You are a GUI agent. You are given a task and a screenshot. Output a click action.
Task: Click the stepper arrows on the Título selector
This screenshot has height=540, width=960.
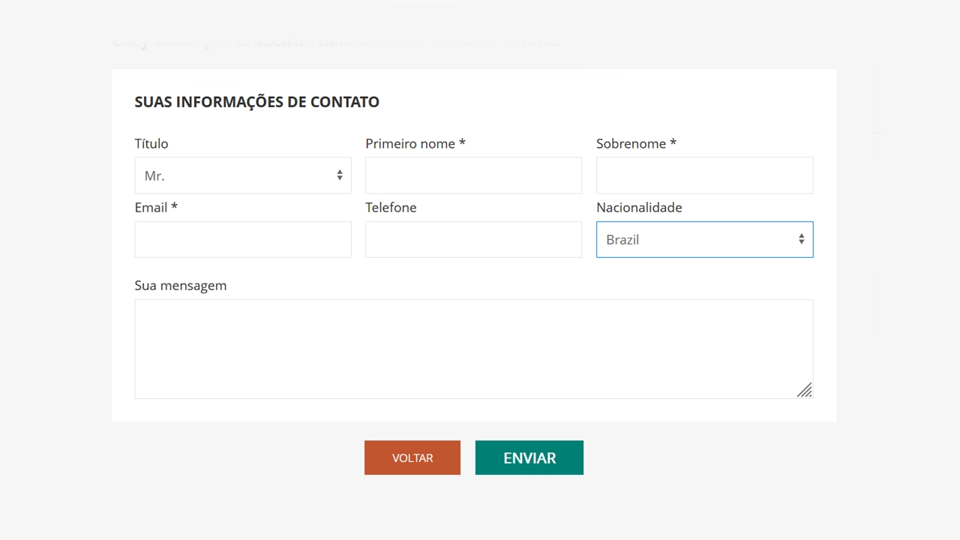(340, 175)
